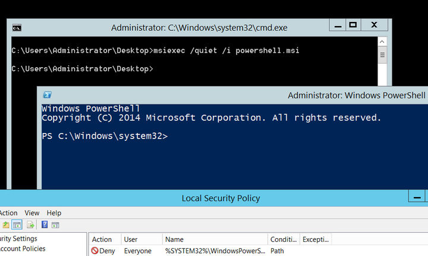Image resolution: width=428 pixels, height=256 pixels.
Task: Click the cmd window scroll-up arrow
Action: coord(383,42)
